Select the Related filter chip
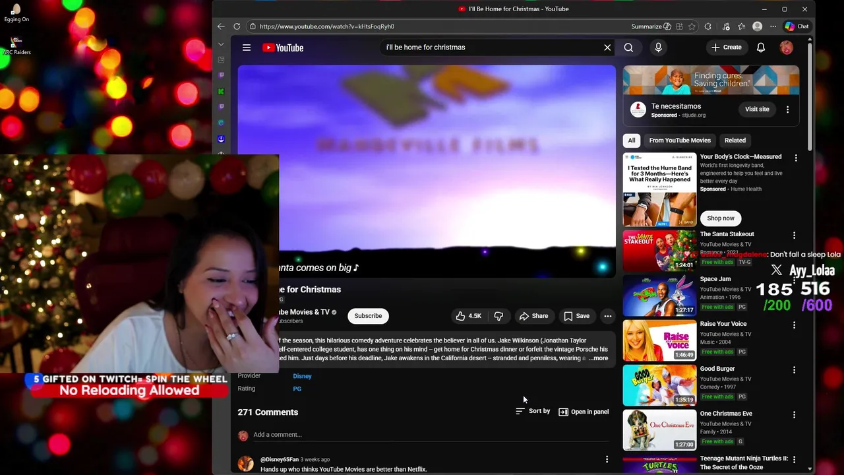 (735, 141)
